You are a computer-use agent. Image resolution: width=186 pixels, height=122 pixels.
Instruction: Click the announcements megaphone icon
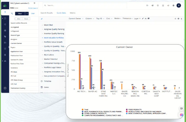click(153, 5)
